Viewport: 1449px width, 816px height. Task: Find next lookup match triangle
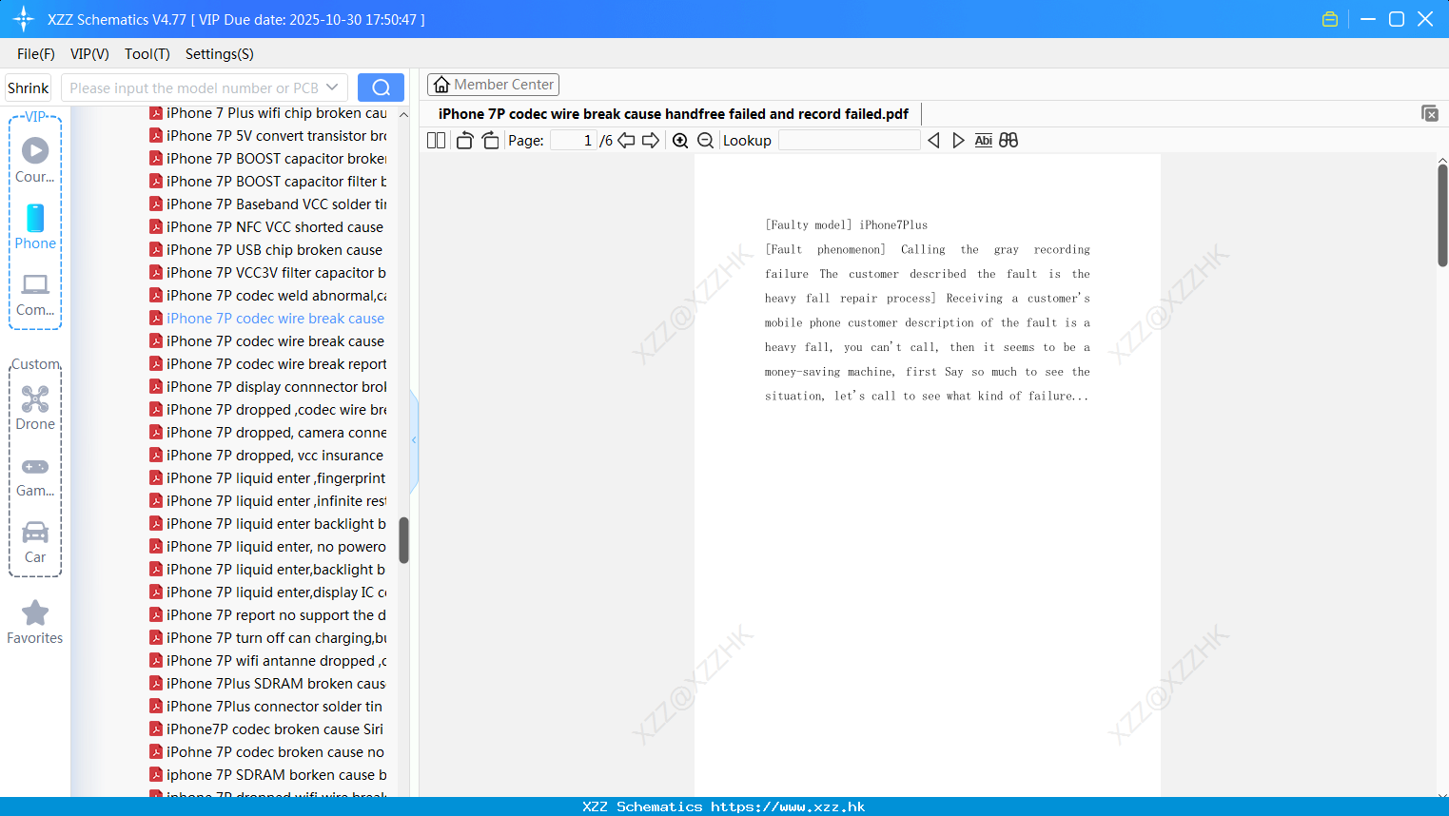coord(958,141)
